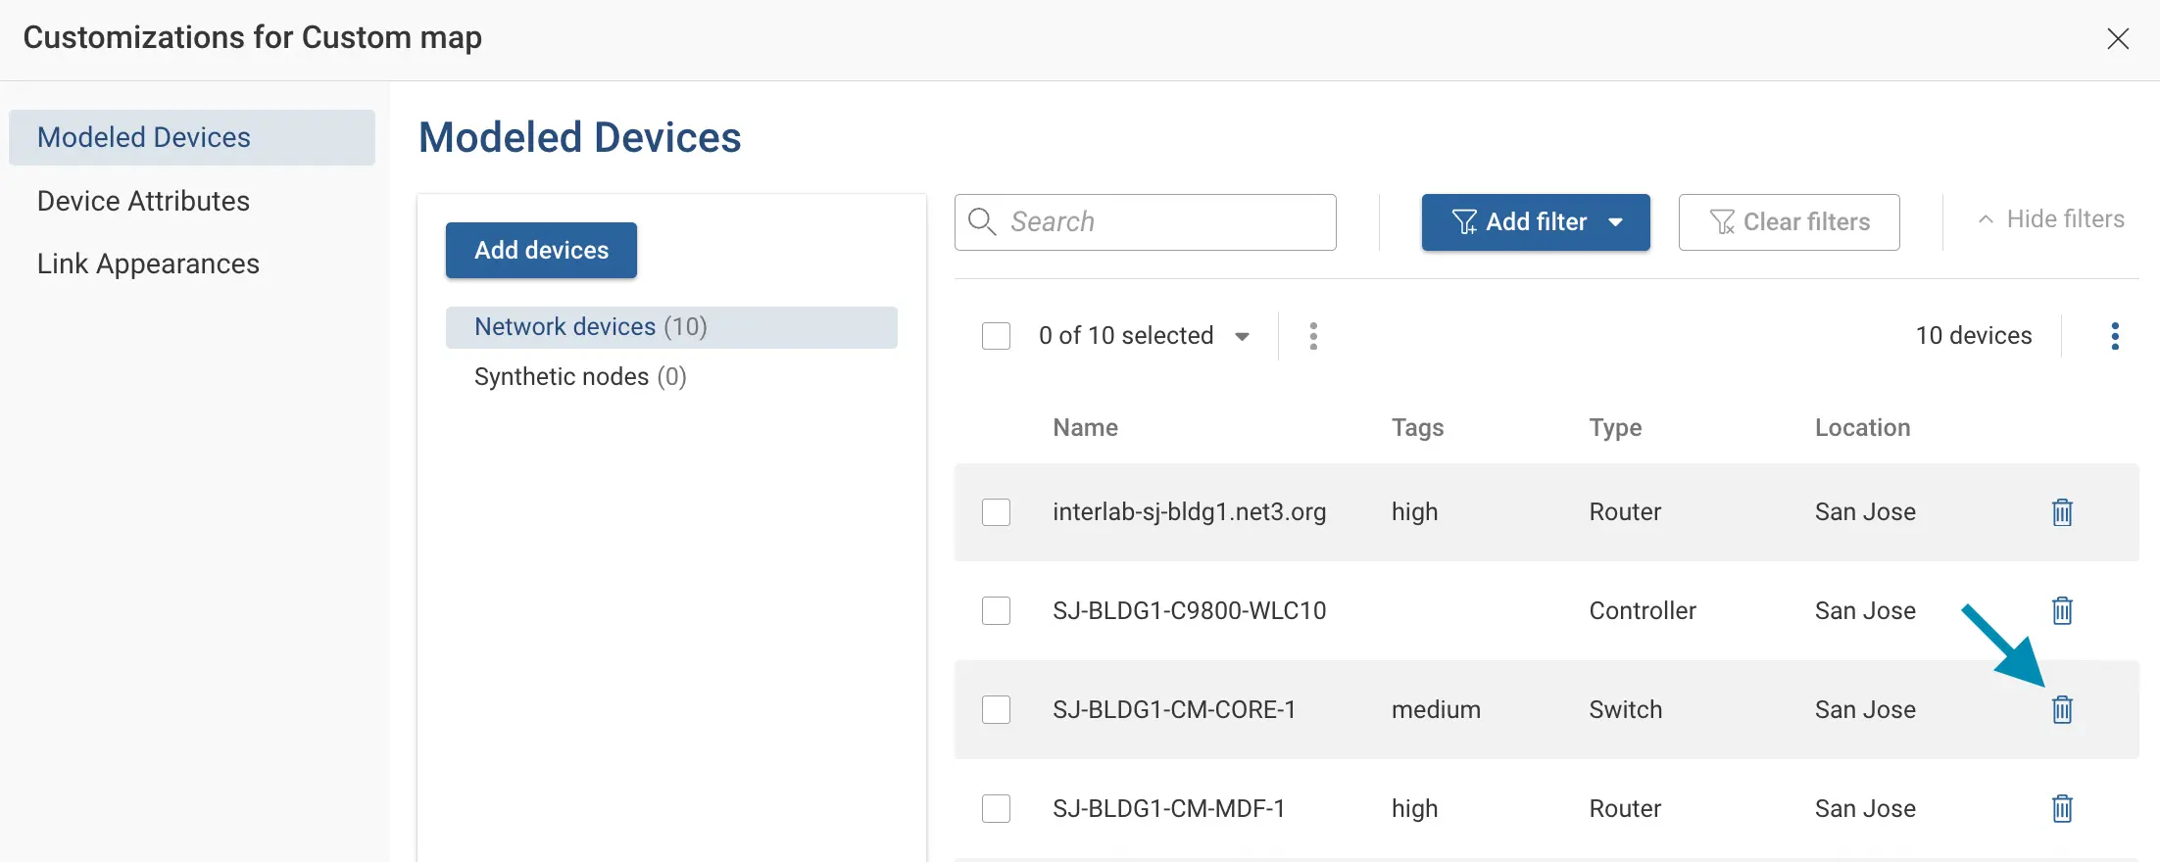The image size is (2160, 862).
Task: Switch to Device Attributes
Action: pos(143,201)
